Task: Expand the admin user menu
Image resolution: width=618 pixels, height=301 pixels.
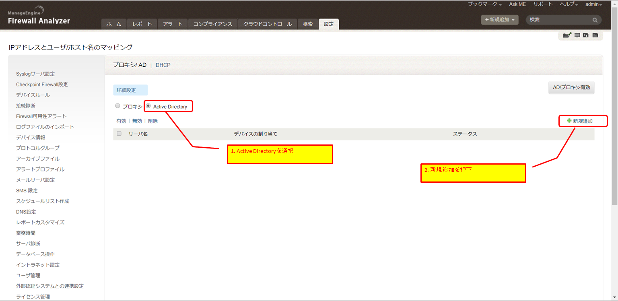Action: pyautogui.click(x=593, y=4)
